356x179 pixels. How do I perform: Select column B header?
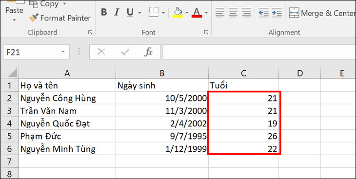point(162,73)
